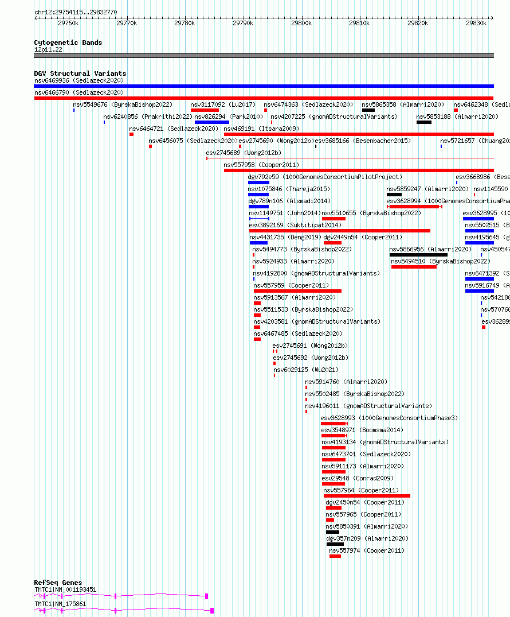510x617 pixels.
Task: Click nsv5510655 (ByrskaBishop2022) label
Action: [371, 214]
